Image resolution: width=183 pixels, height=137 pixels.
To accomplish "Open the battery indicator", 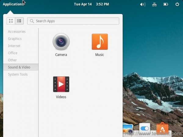I will tap(166, 5).
